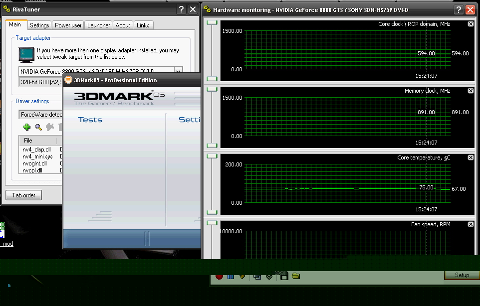Screen dimensions: 480x306
Task: Click the Core clock graph lower slider handle
Action: (212, 79)
